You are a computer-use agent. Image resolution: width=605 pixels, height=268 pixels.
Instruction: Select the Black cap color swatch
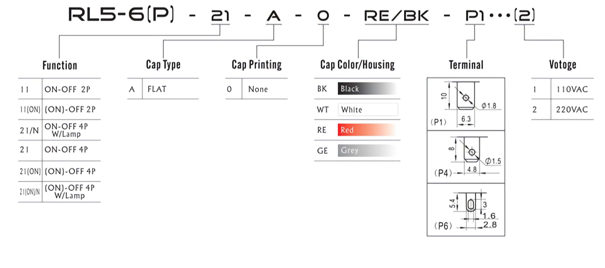(x=368, y=89)
